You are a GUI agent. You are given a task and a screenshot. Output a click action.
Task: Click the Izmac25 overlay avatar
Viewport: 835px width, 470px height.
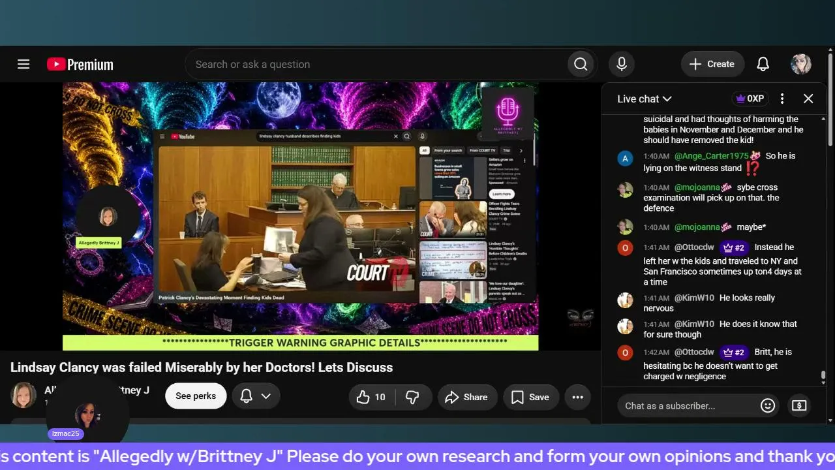pos(86,415)
